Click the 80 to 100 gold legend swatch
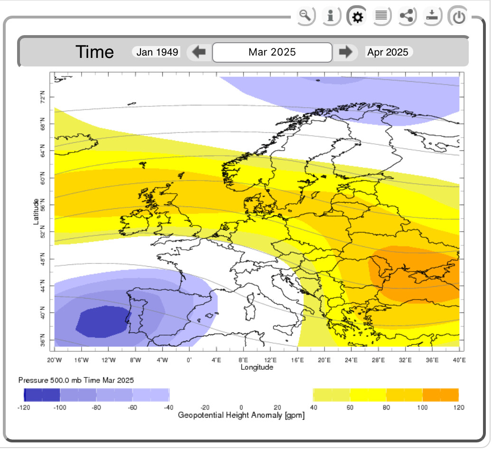 coord(404,395)
